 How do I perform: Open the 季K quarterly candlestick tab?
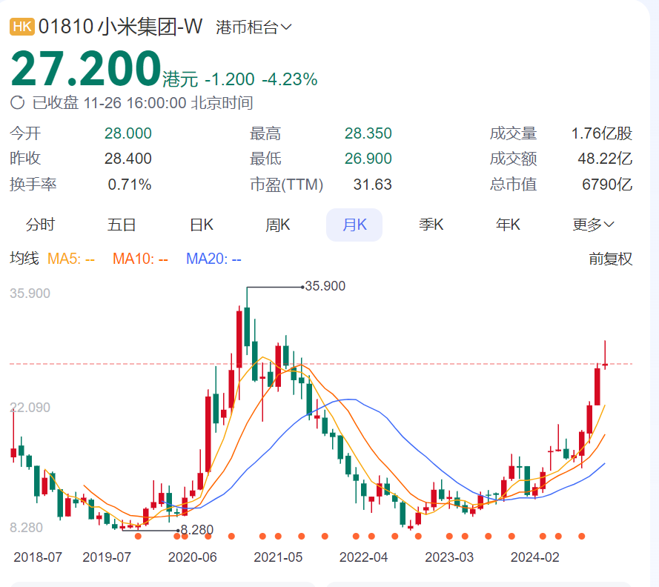click(431, 225)
